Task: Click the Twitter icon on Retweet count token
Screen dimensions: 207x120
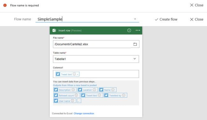Action: [56, 95]
